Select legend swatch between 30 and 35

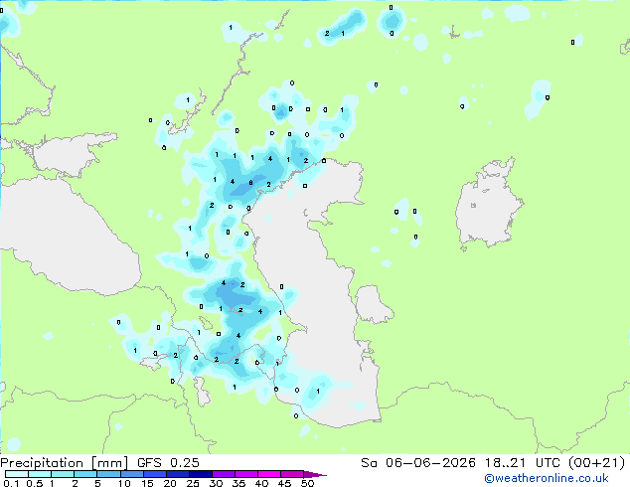tap(224, 474)
